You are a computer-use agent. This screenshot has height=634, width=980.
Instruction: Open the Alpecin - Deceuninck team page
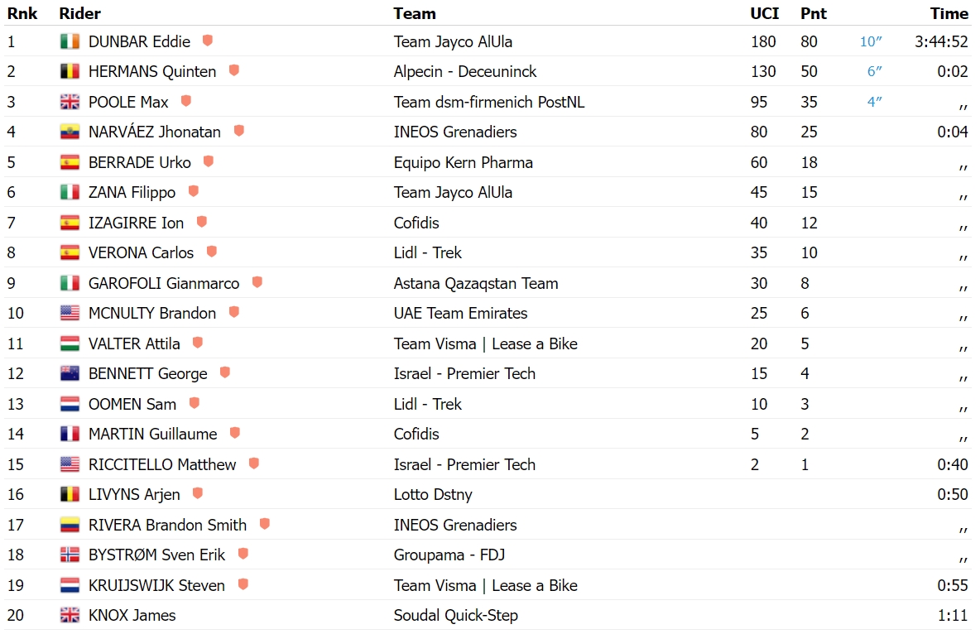[465, 72]
